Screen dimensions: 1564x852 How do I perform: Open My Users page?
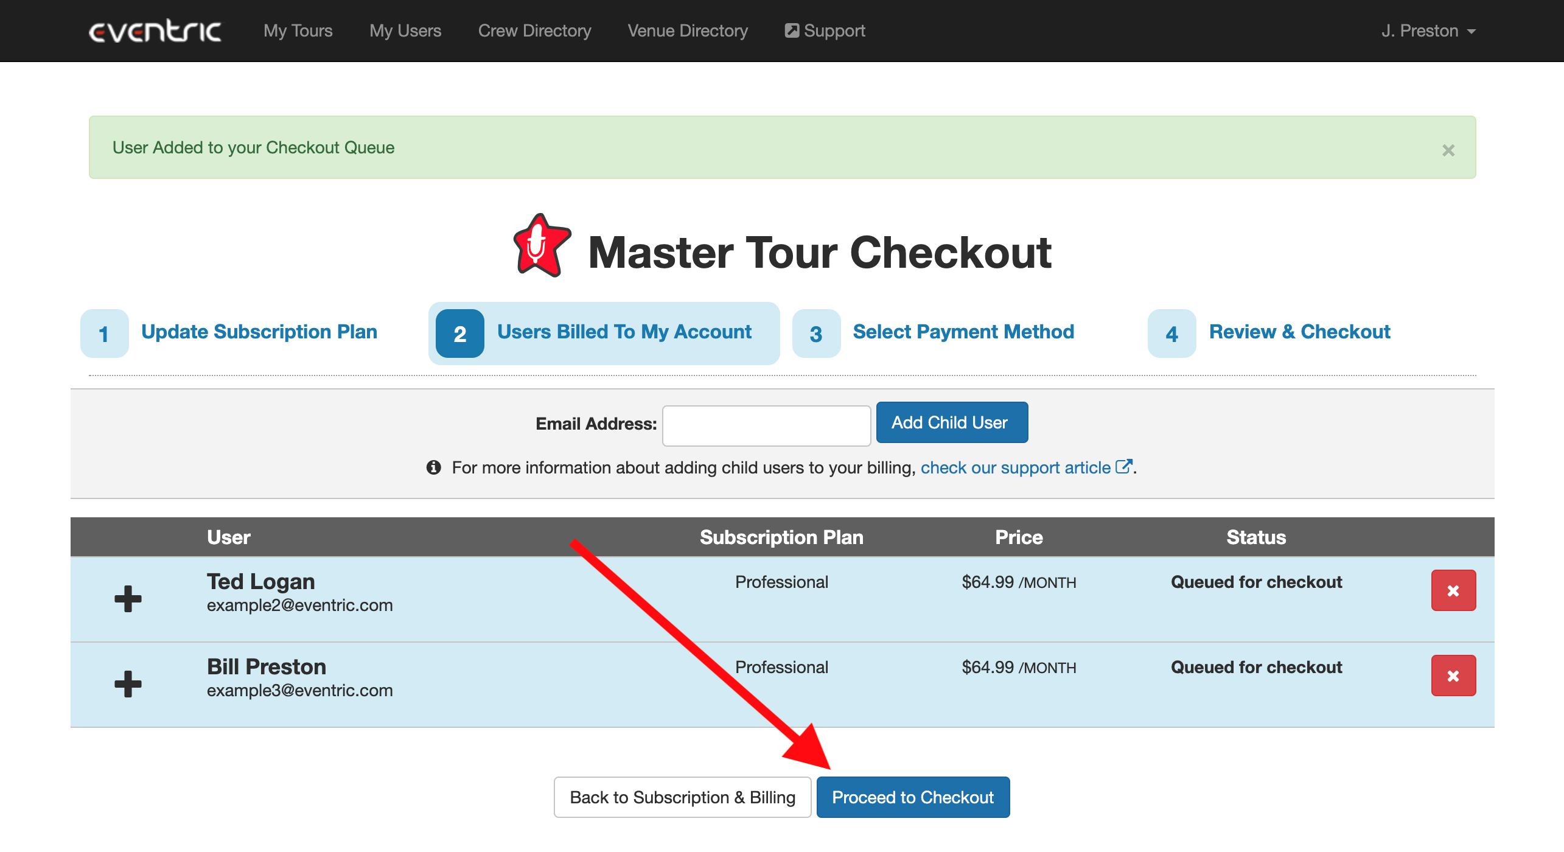pyautogui.click(x=405, y=31)
